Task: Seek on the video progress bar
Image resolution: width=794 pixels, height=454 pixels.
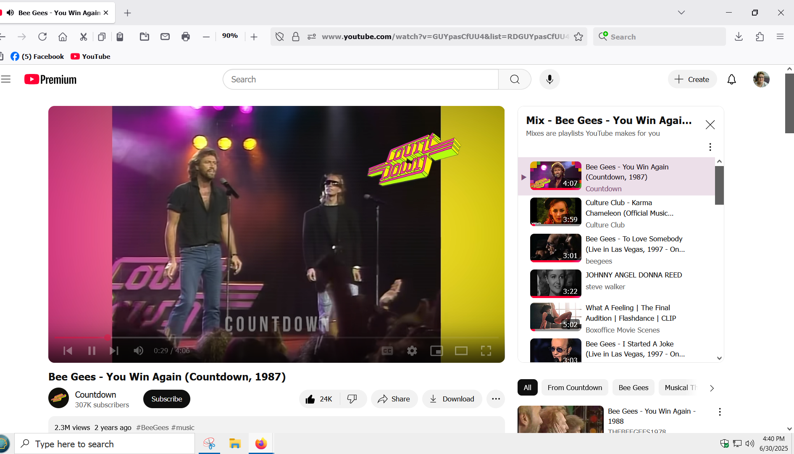Action: coord(276,338)
